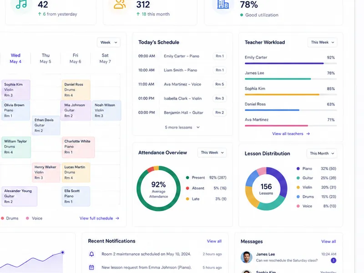
Task: Select the Thu May 5 column header
Action: point(45,58)
